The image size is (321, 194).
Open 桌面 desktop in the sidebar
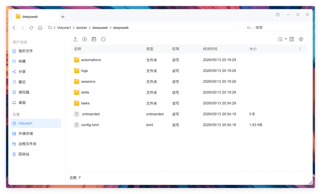36,103
